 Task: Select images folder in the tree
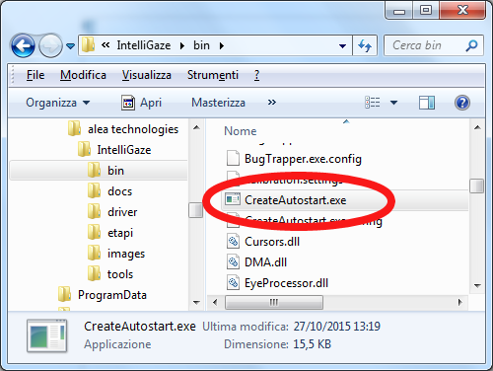click(126, 254)
